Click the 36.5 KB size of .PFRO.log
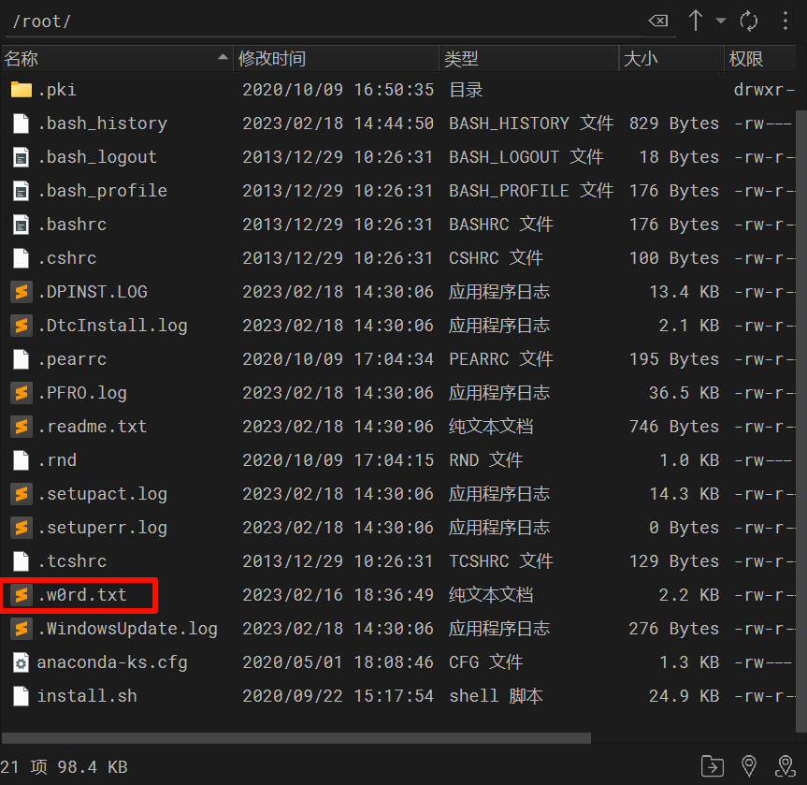Viewport: 807px width, 785px height. click(684, 393)
